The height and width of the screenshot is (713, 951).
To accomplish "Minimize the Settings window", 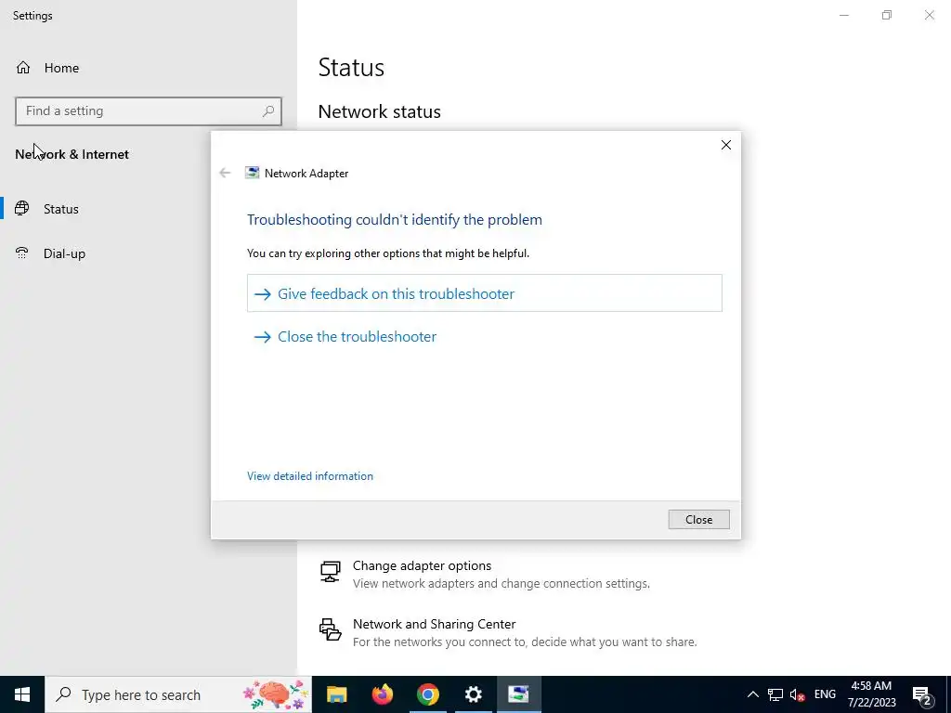I will click(x=844, y=15).
